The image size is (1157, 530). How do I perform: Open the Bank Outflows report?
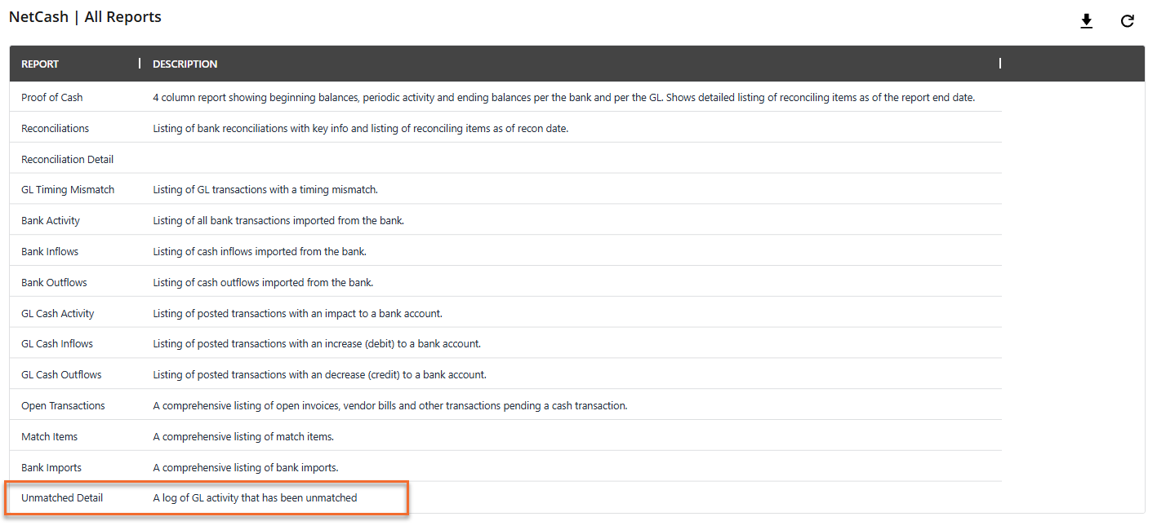[54, 282]
